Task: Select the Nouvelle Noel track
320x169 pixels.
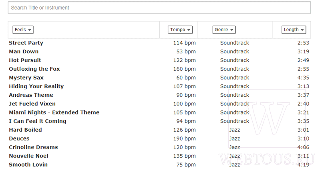Action: (28, 156)
